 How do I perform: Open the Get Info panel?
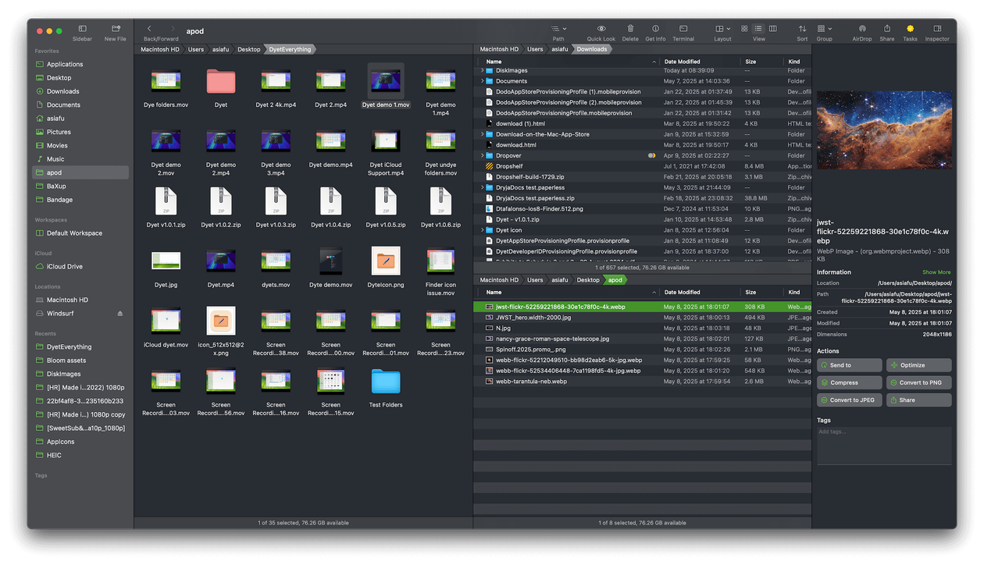click(655, 29)
